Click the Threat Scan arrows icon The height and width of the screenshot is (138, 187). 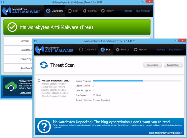coord(44,65)
